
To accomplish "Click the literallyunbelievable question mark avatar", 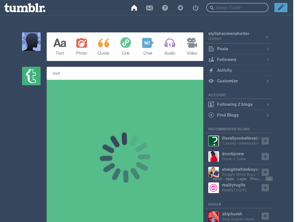I will pos(213,141).
